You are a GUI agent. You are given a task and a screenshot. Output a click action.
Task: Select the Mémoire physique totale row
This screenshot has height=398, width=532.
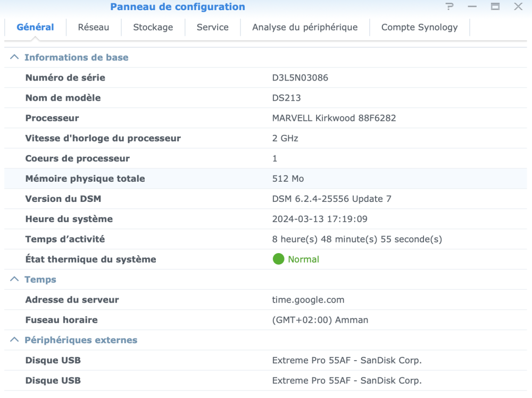tap(85, 179)
